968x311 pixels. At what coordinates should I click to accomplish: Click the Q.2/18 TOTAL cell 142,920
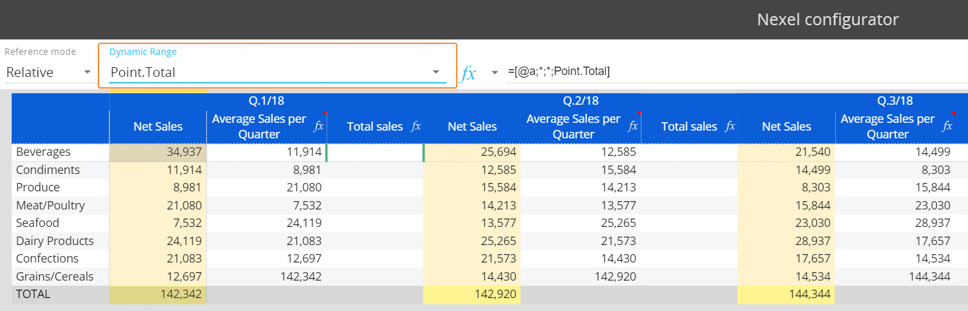pyautogui.click(x=471, y=294)
